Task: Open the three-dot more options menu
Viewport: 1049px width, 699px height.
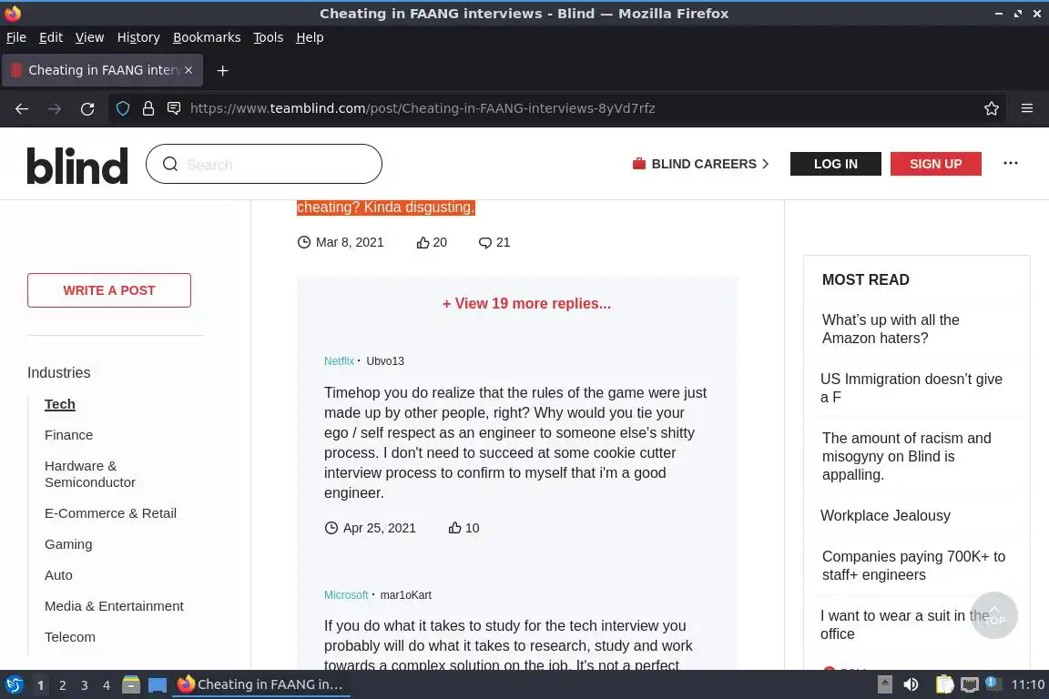Action: 1010,163
